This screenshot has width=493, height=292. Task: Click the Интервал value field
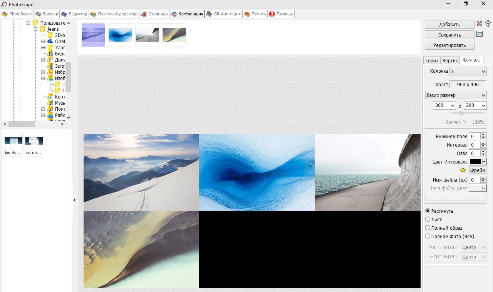point(475,145)
